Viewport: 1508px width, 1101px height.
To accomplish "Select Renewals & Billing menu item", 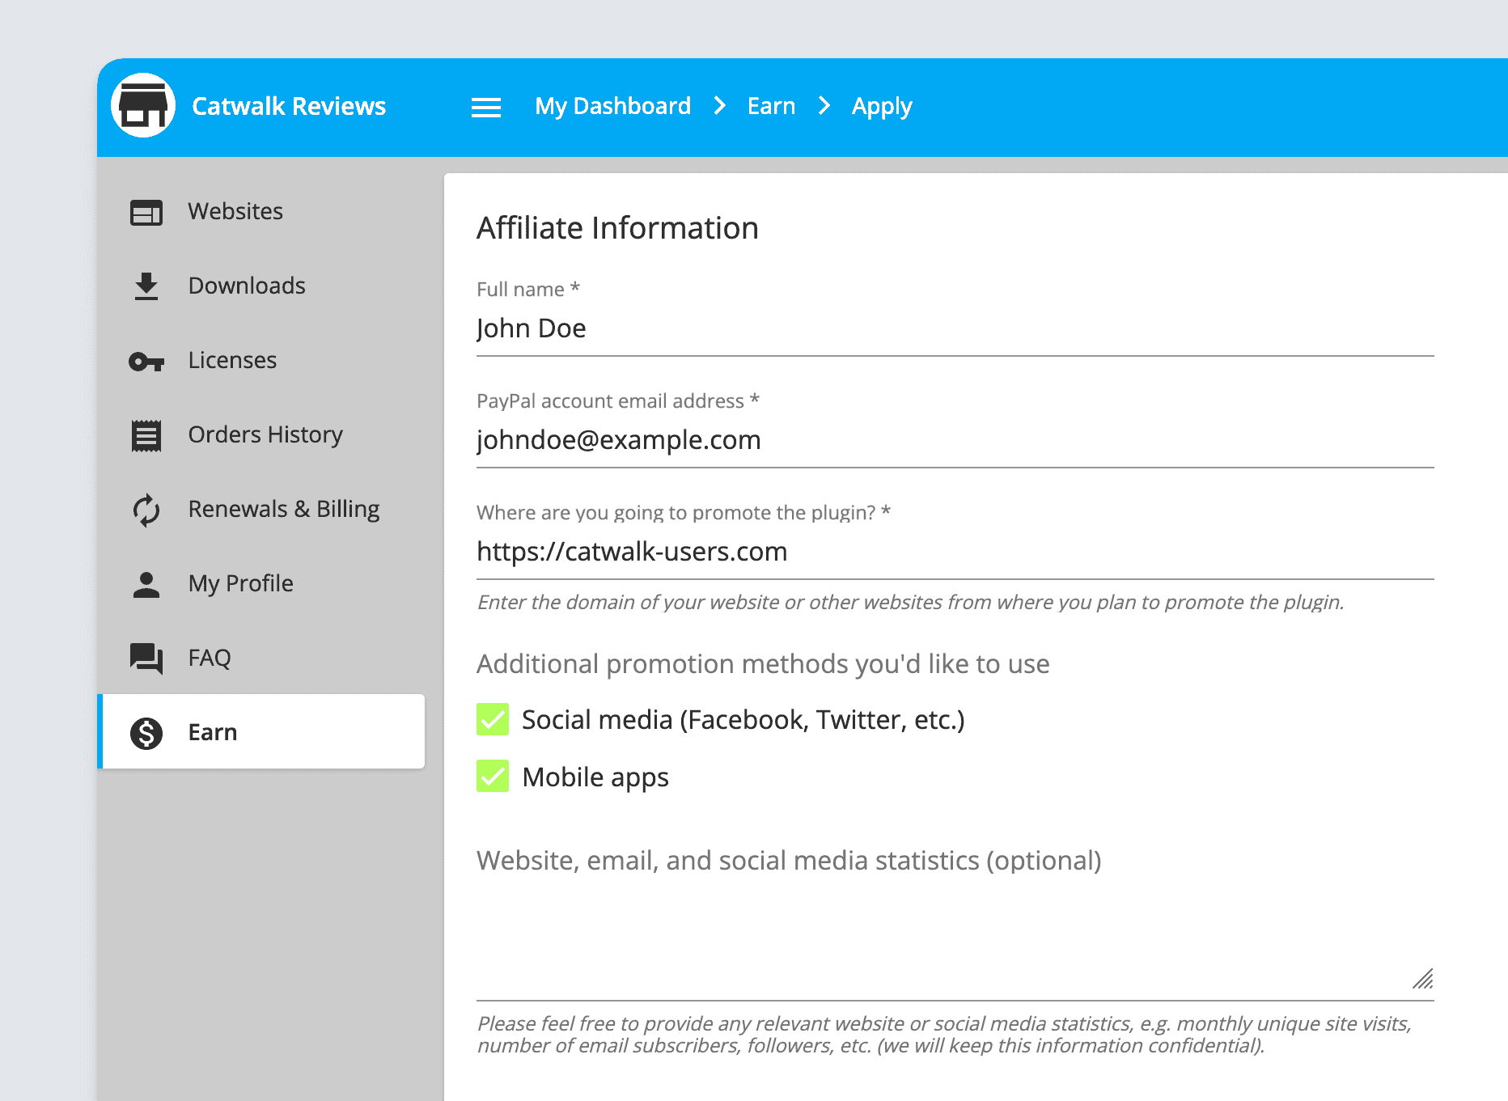I will click(x=283, y=510).
